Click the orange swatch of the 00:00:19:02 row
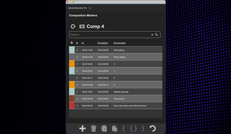The width and height of the screenshot is (231, 134). point(72,64)
